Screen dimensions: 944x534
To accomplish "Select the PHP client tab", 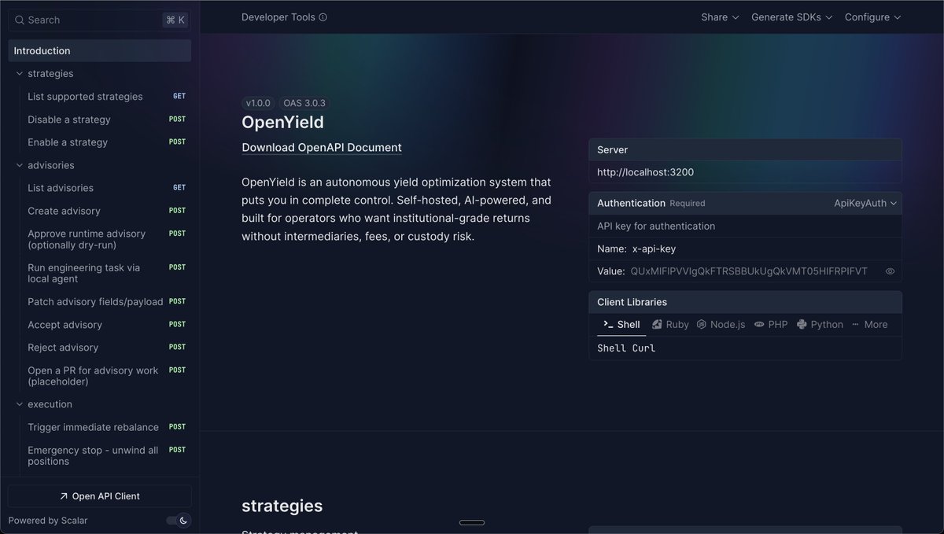I will pyautogui.click(x=771, y=324).
